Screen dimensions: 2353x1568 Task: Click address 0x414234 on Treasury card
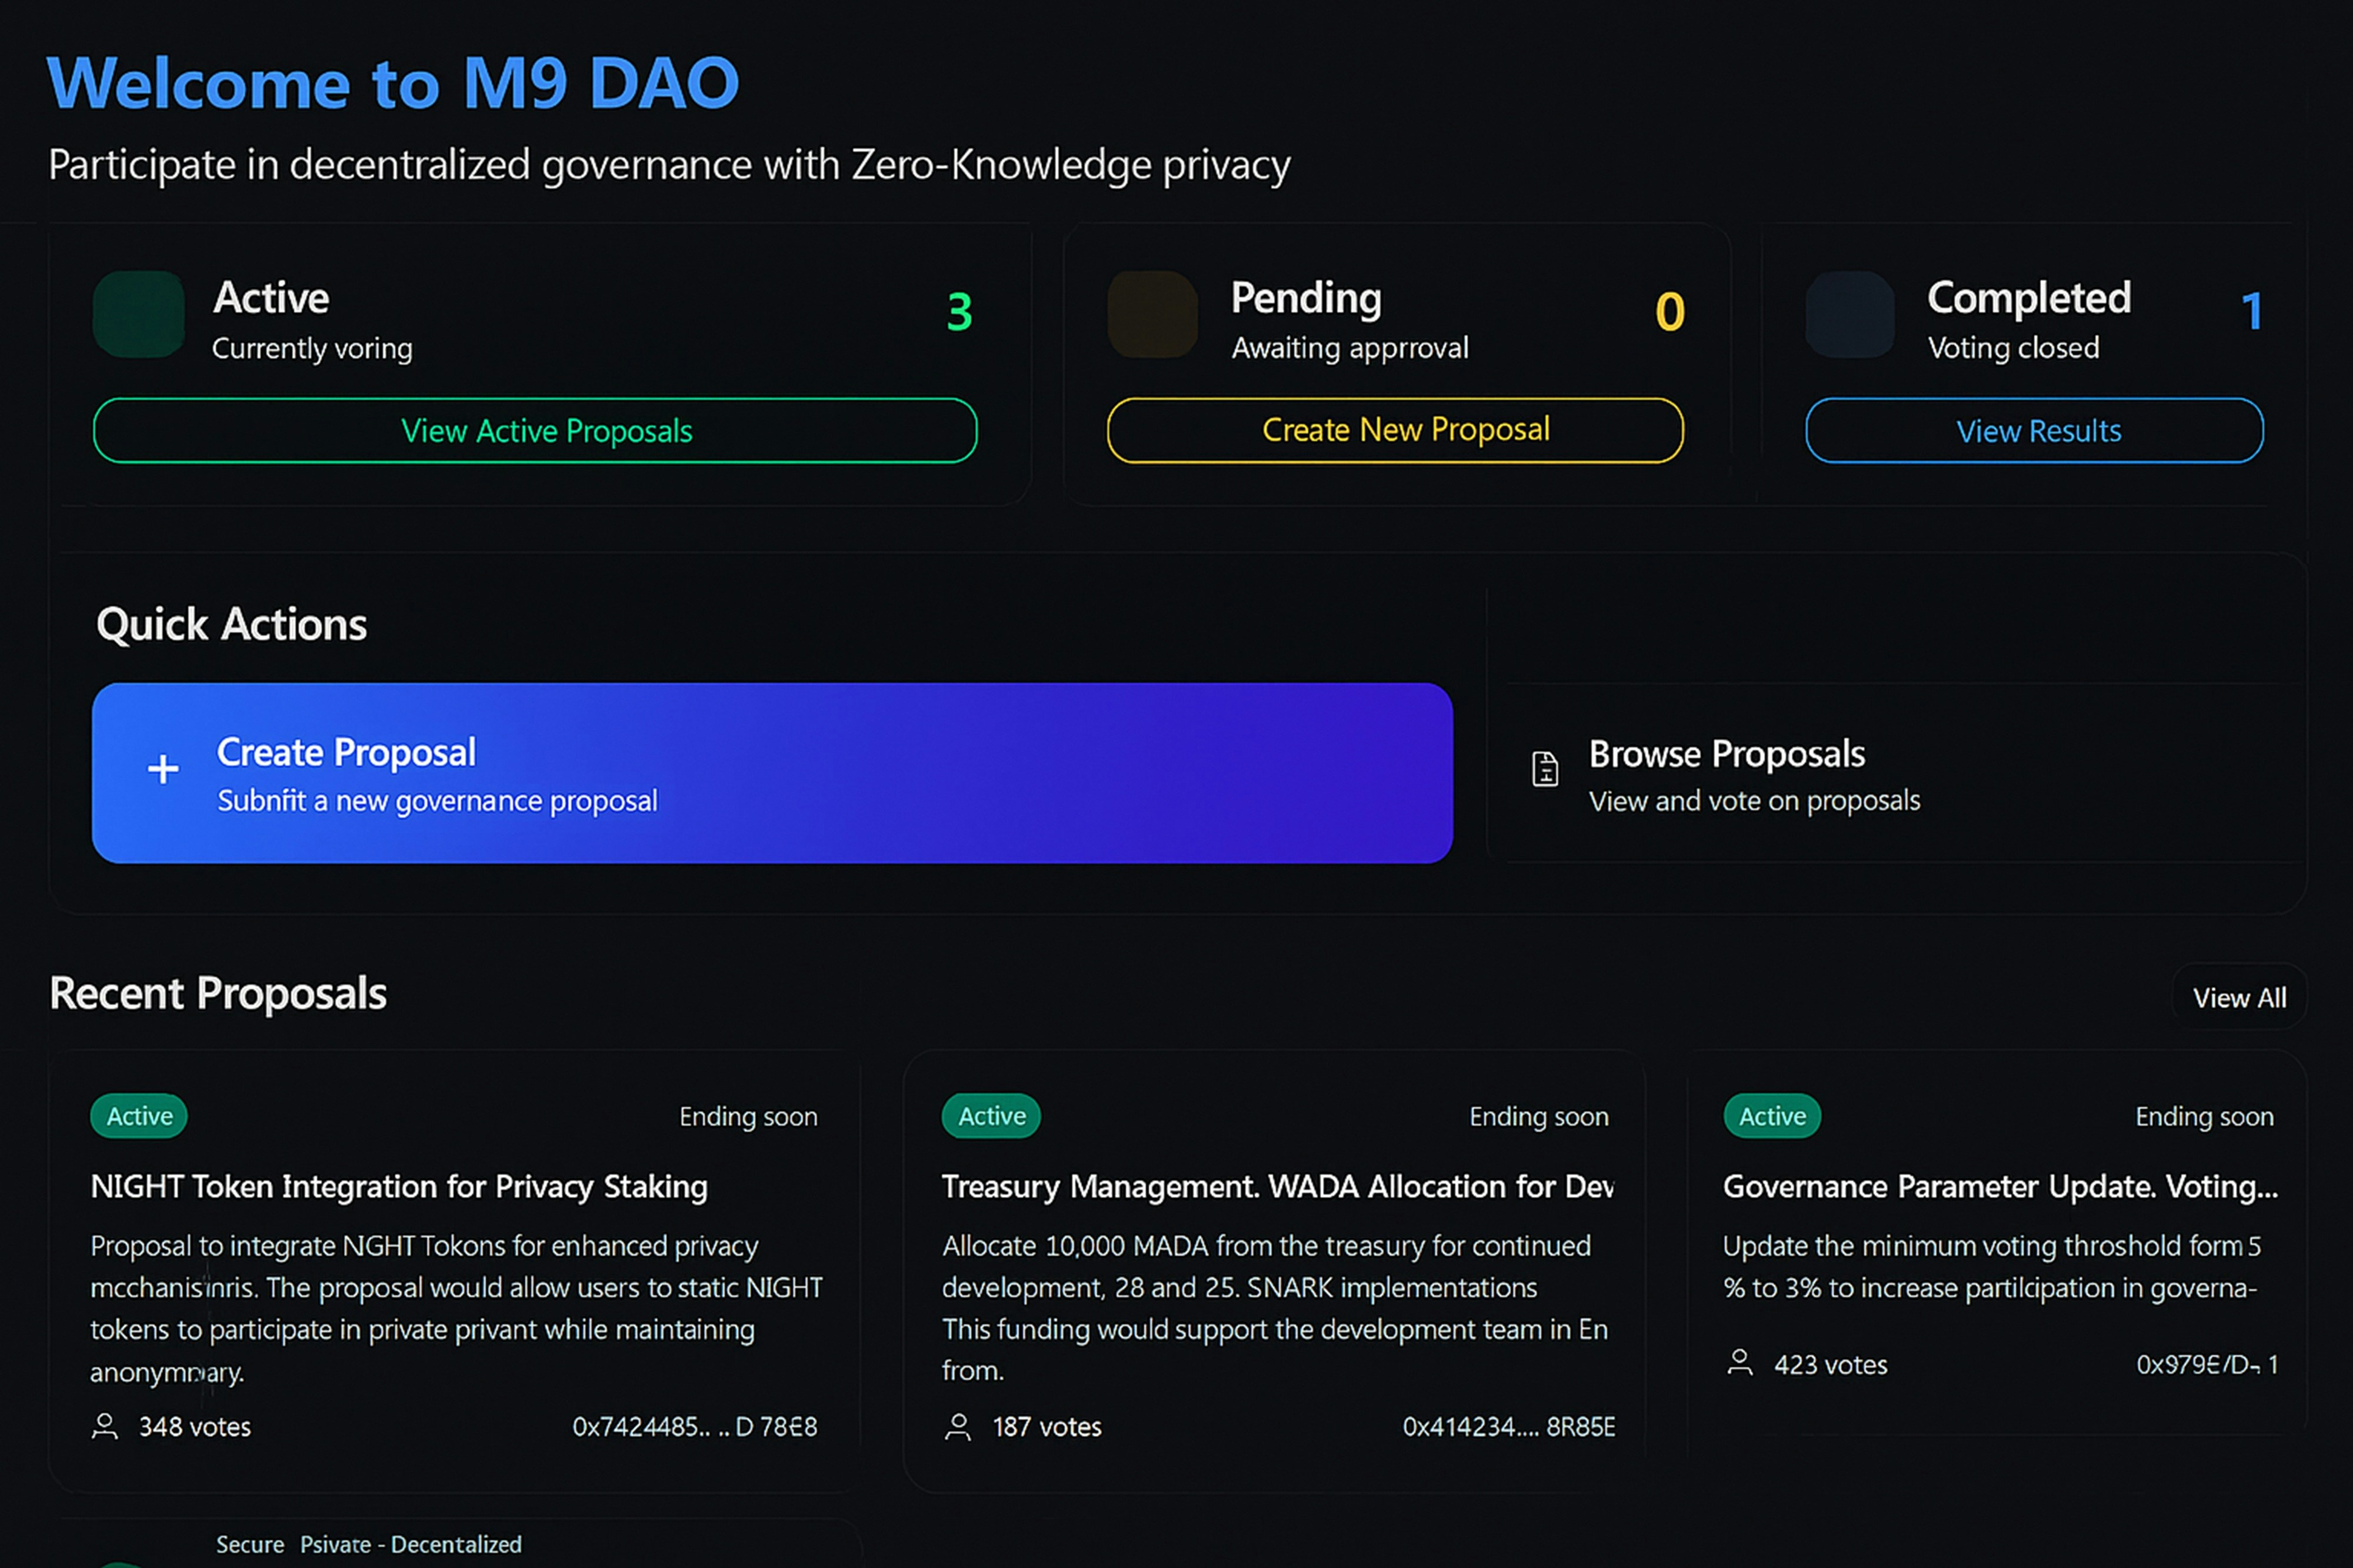[x=1508, y=1427]
